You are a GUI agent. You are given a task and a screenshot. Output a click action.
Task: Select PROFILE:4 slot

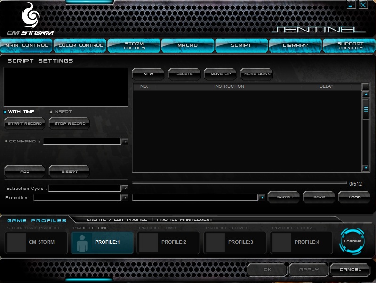pos(301,243)
